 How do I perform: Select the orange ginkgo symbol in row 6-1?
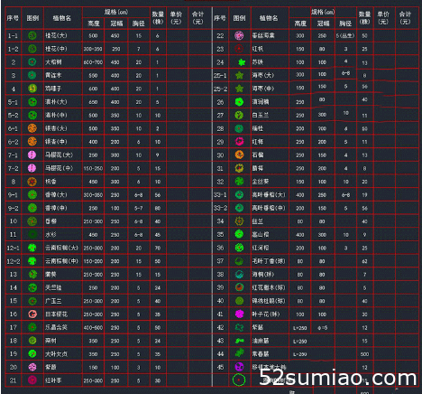pos(32,128)
